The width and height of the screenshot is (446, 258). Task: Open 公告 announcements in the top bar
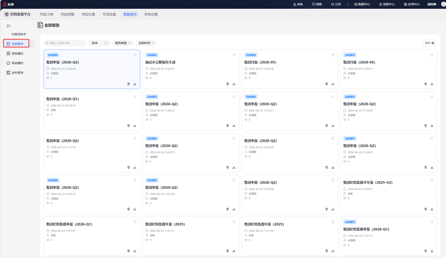336,4
